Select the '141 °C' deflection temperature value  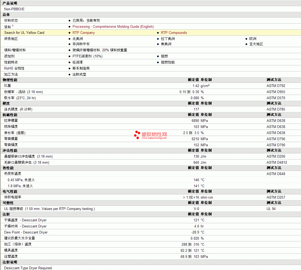point(199,186)
